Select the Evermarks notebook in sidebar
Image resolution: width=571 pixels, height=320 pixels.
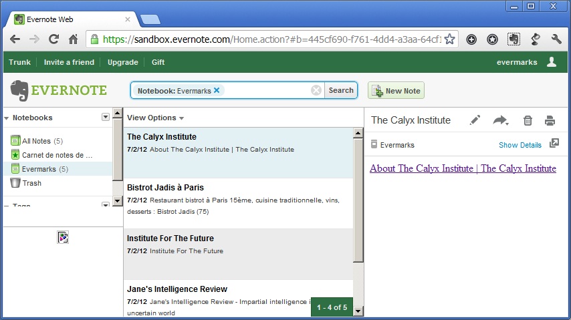[58, 169]
